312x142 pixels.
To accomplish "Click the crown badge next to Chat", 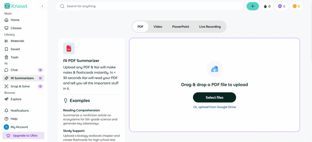I will [41, 70].
